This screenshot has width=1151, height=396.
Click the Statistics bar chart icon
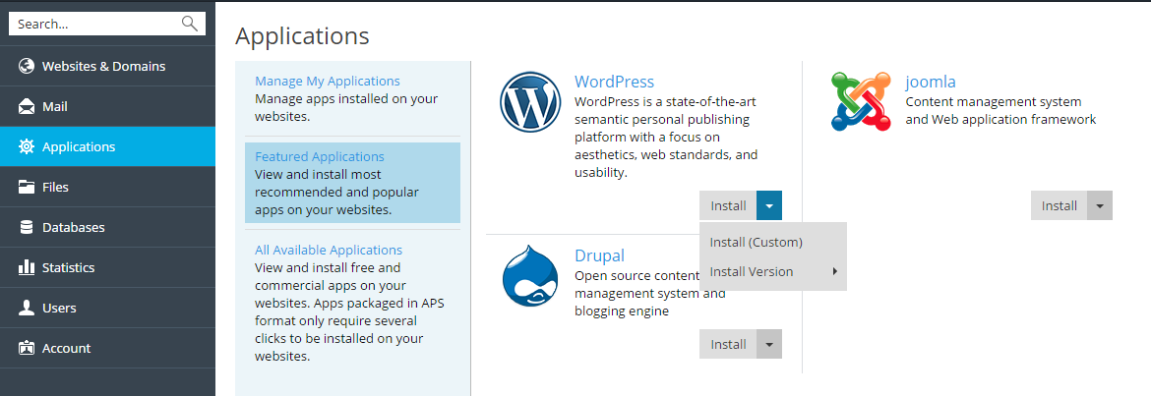click(27, 267)
